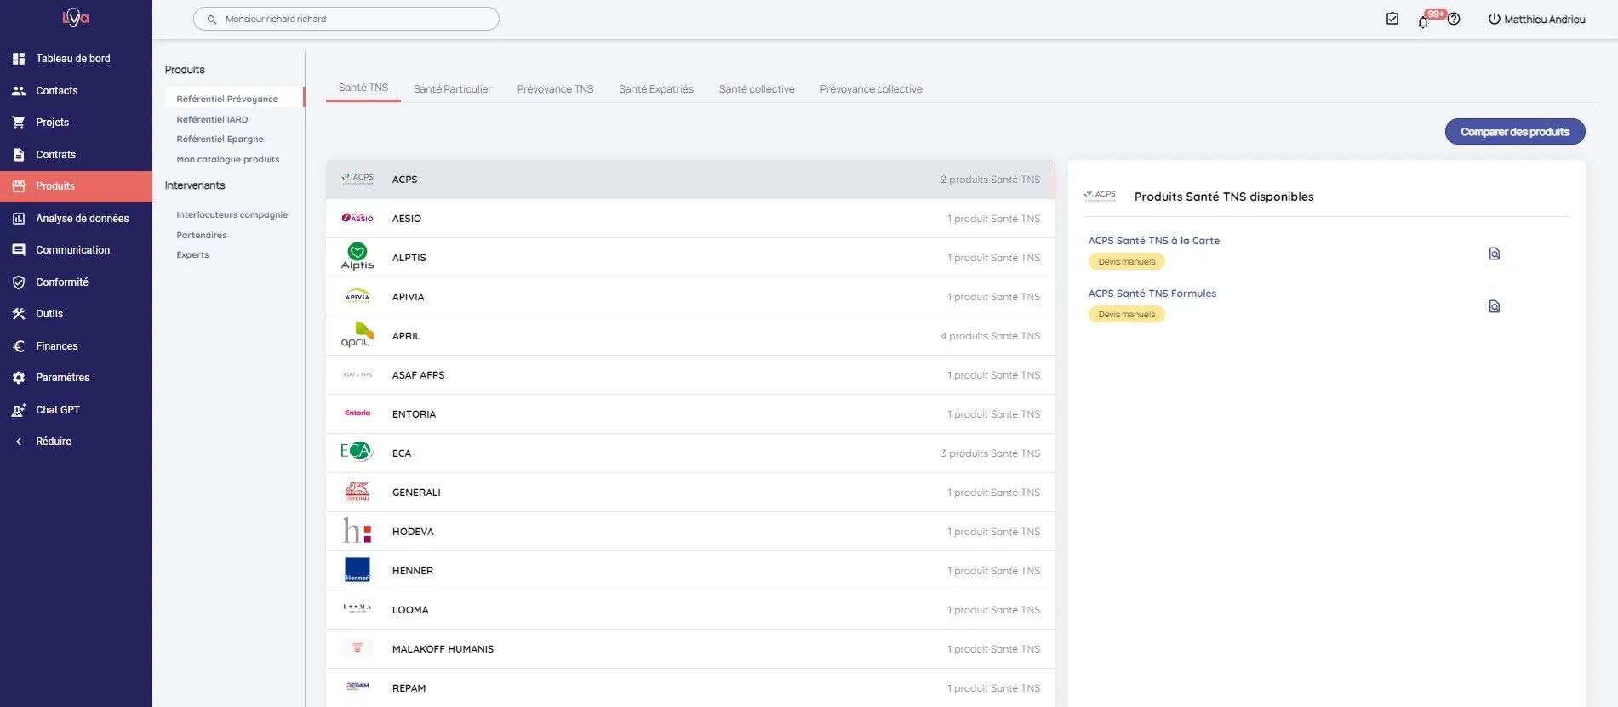Switch to the Santé Expatriés tab
The image size is (1618, 707).
(x=656, y=89)
